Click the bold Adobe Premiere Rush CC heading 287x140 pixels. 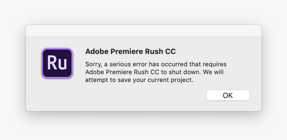point(130,52)
